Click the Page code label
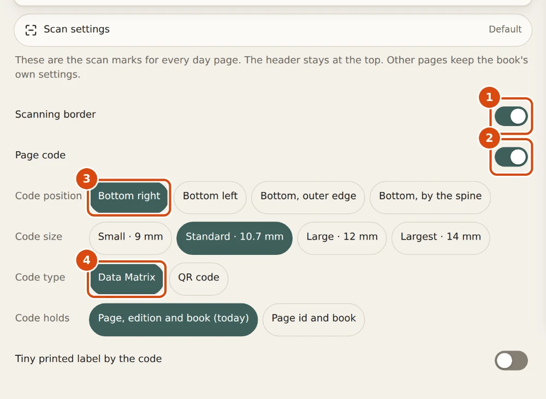546x399 pixels. (x=40, y=155)
